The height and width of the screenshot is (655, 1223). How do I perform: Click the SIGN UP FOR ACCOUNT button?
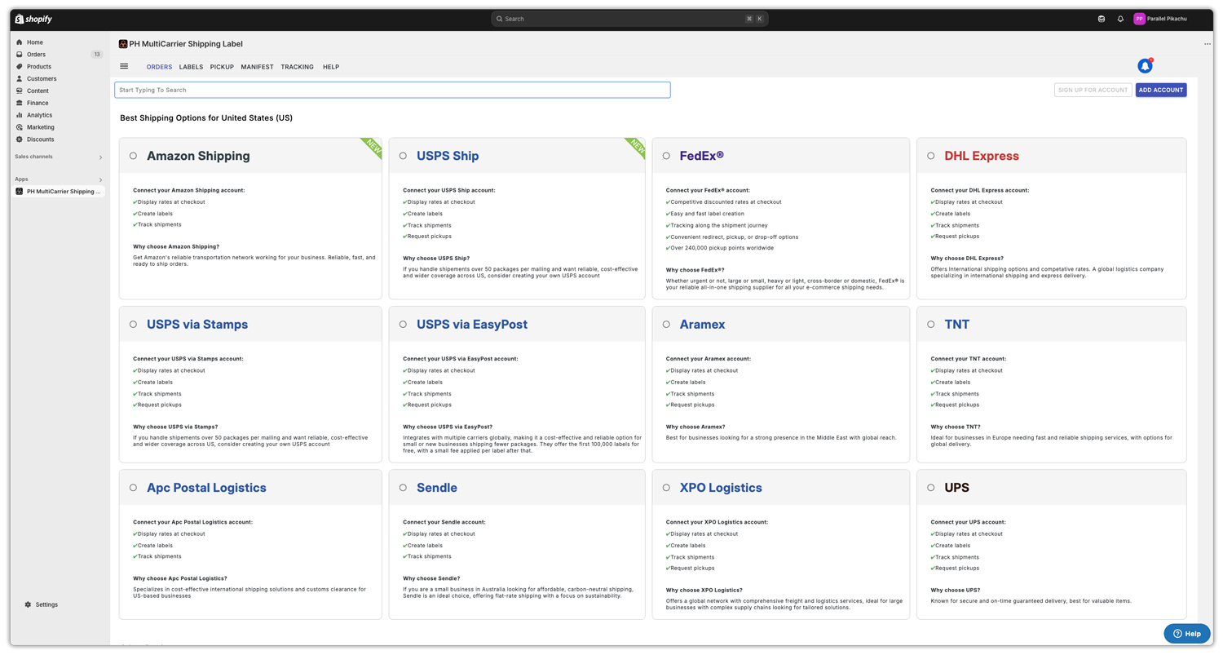coord(1093,90)
